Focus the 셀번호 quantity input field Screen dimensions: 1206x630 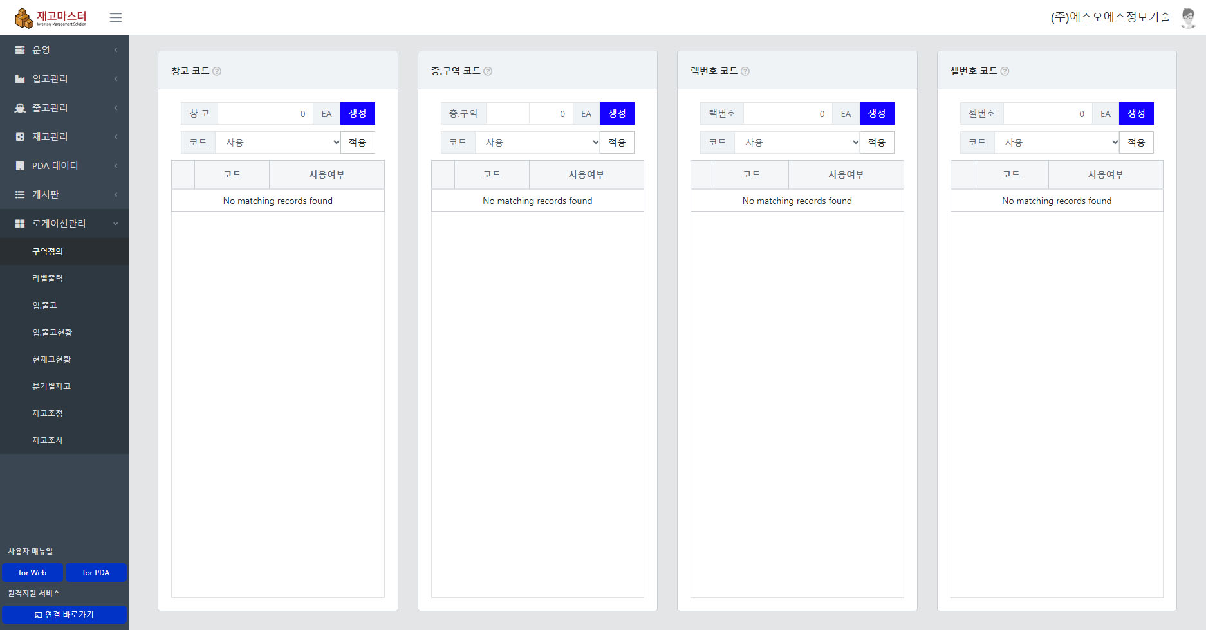tap(1048, 114)
